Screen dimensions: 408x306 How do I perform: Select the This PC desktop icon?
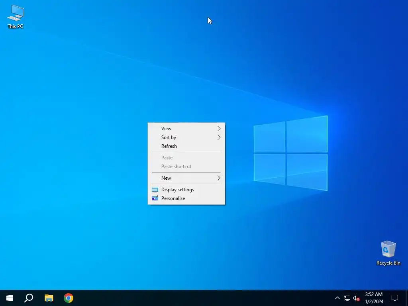pos(16,16)
